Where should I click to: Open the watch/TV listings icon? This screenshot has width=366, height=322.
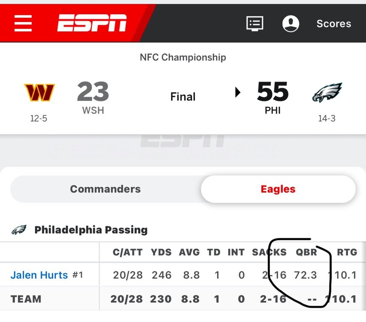(x=255, y=23)
